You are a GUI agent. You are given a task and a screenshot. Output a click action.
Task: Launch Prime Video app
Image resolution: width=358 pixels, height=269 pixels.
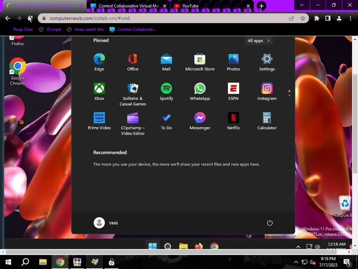99,121
